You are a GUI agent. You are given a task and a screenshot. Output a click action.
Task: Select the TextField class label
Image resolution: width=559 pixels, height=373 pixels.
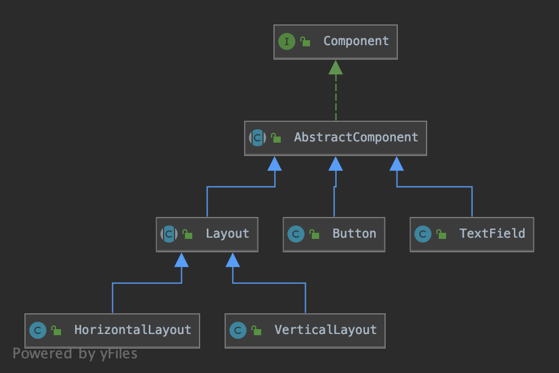tap(492, 234)
